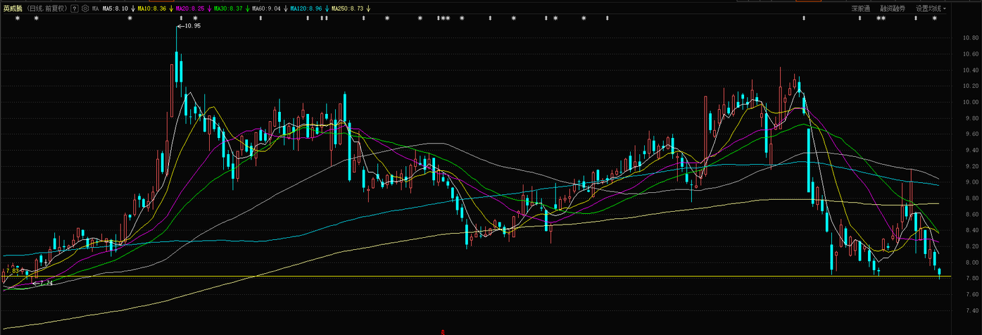Click 7.80 on the price axis
Screen dimensions: 982x335
(972, 279)
